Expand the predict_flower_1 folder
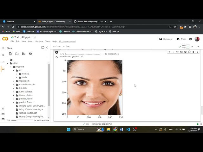203x152 pixels. (13, 103)
